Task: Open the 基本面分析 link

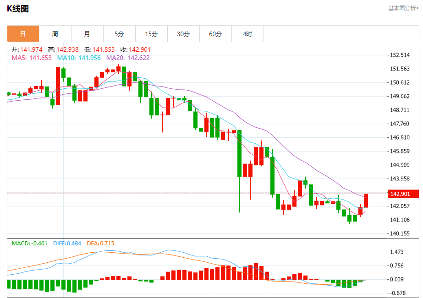Action: 404,8
